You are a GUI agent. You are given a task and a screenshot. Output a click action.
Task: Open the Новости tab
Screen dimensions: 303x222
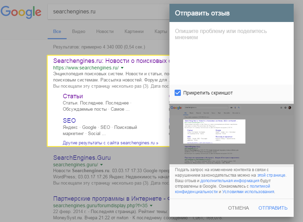[105, 32]
